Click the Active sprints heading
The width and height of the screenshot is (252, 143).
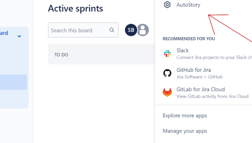pyautogui.click(x=75, y=8)
